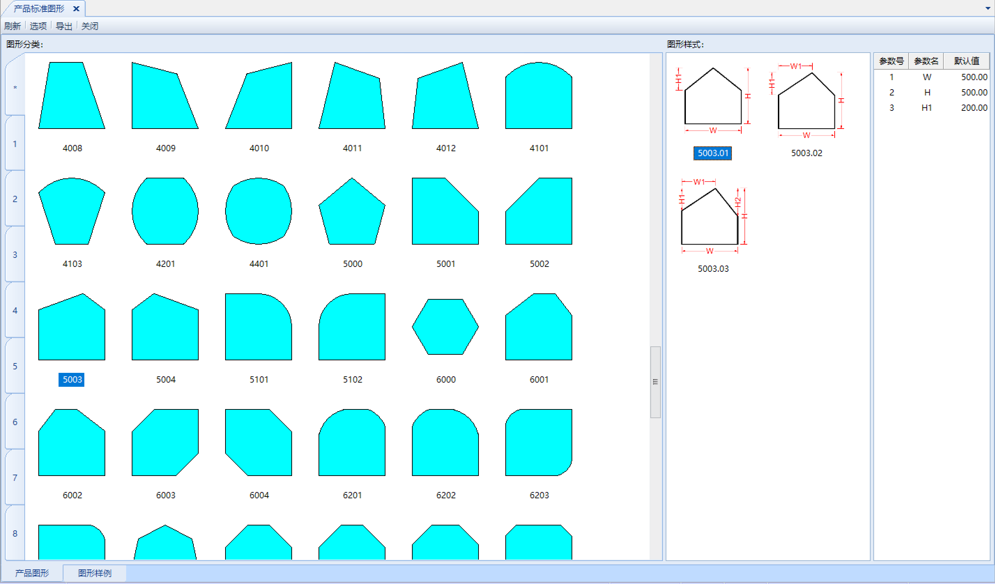This screenshot has height=584, width=995.
Task: Click the 默认值 column header
Action: click(x=966, y=61)
